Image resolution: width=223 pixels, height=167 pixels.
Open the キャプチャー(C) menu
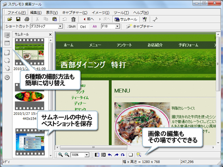point(75,12)
